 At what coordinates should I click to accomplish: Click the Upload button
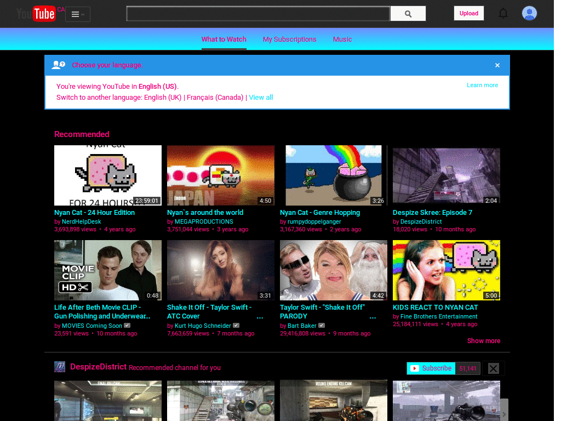(469, 13)
